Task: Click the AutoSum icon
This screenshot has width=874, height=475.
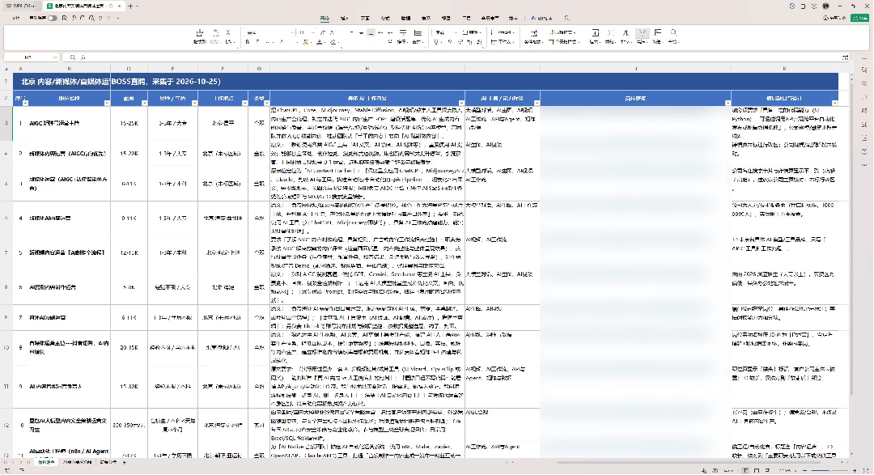Action: [611, 33]
